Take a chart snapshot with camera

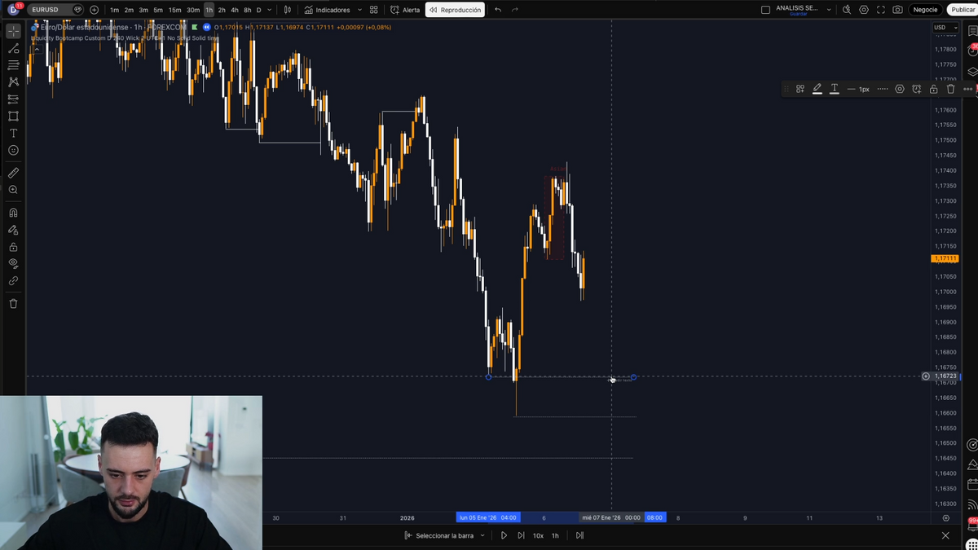point(897,10)
